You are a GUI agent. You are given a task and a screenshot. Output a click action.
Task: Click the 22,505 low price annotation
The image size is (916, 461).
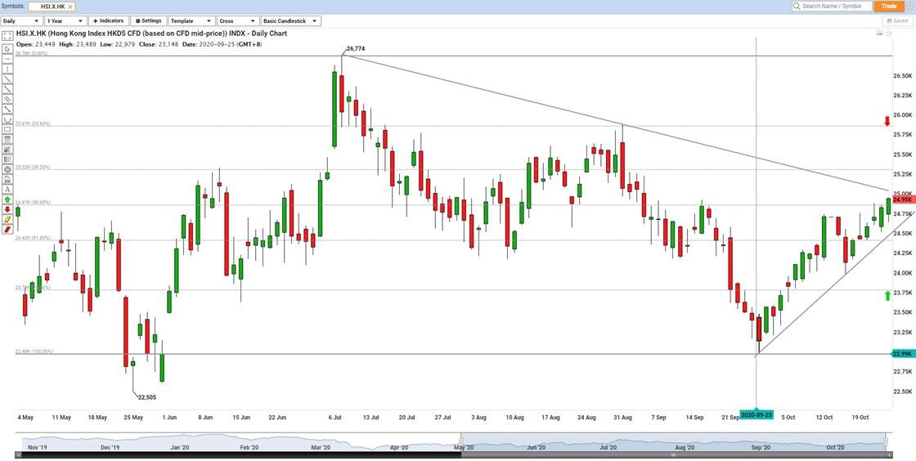point(147,396)
